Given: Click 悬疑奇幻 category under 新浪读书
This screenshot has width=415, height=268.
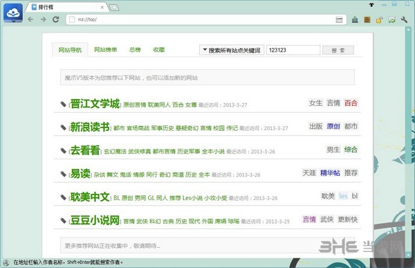Looking at the screenshot, I should [187, 128].
